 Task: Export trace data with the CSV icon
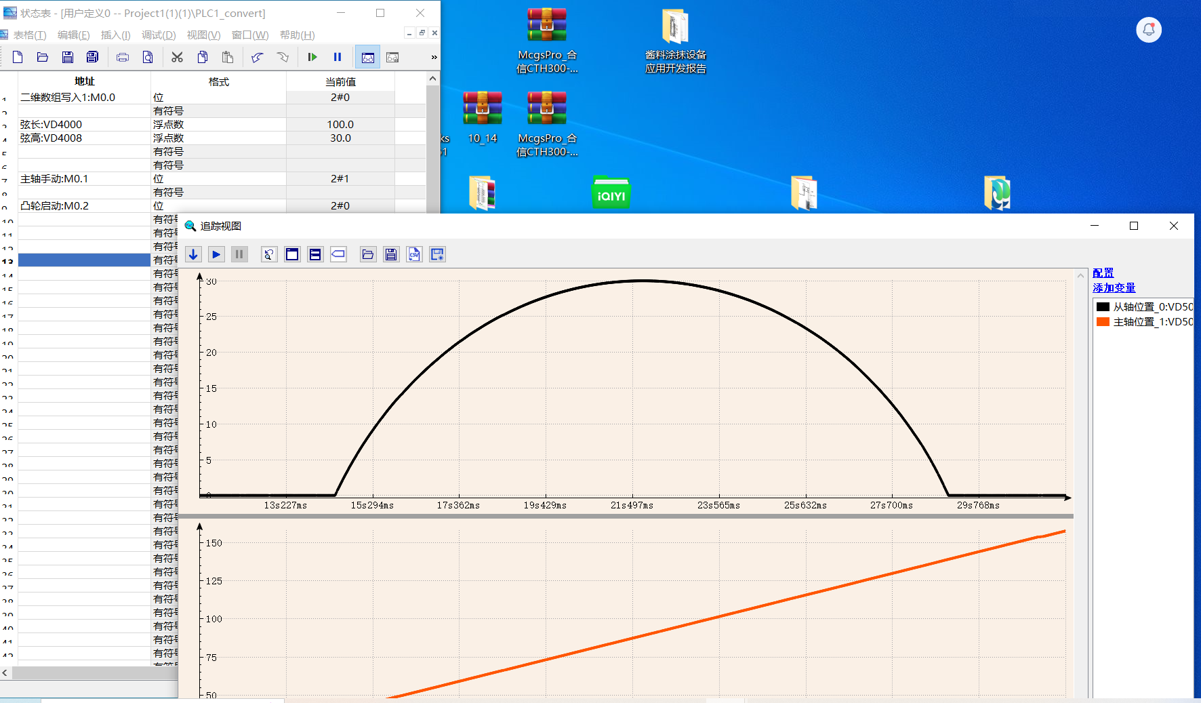click(414, 254)
